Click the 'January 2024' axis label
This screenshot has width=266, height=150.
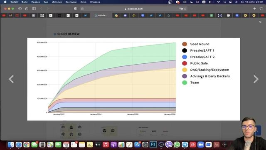click(x=96, y=114)
